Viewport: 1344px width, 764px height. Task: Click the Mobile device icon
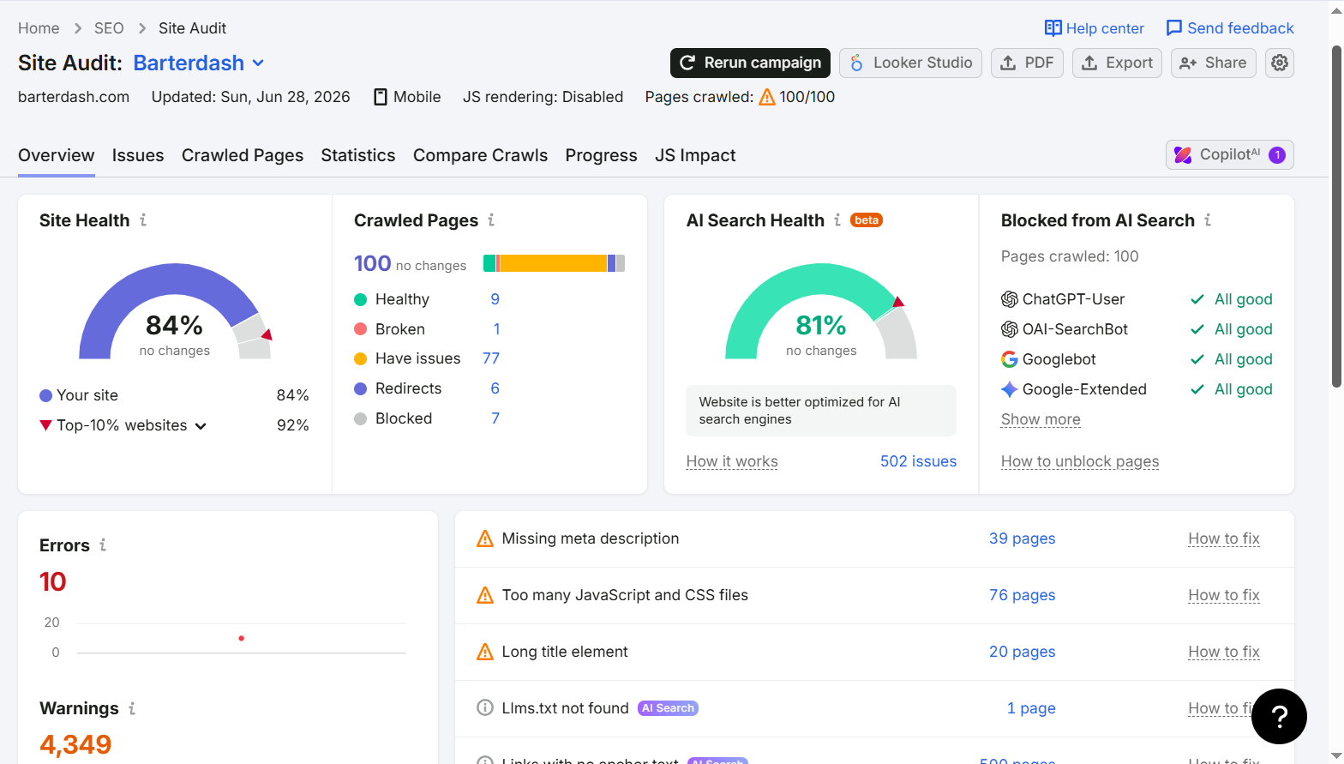point(381,97)
